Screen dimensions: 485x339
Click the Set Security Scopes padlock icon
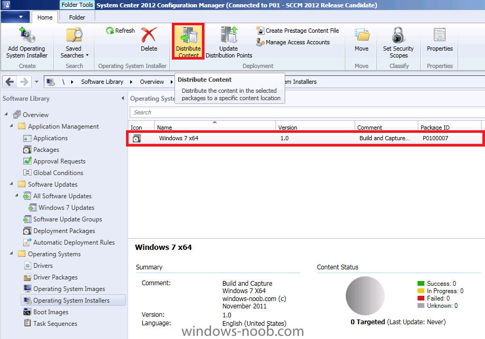point(399,35)
